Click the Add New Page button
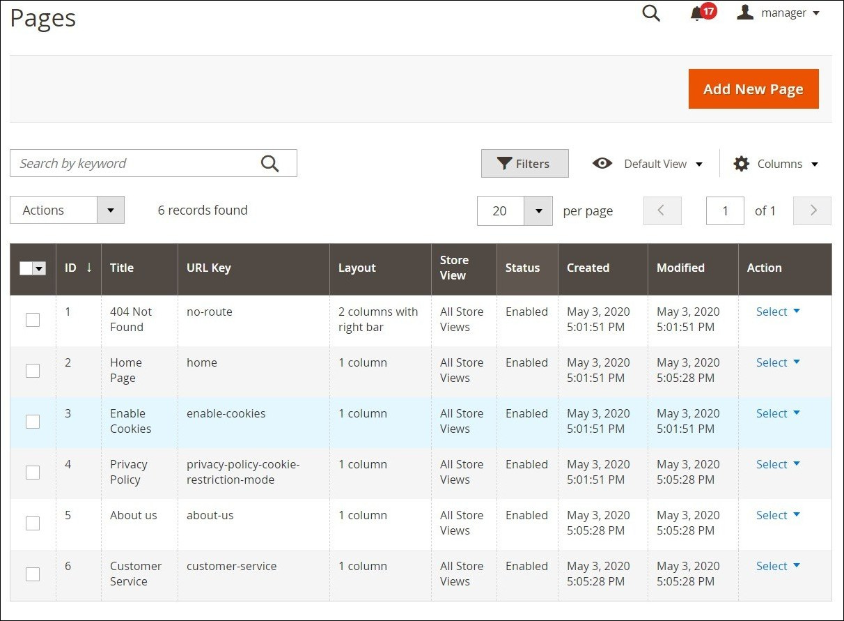Image resolution: width=844 pixels, height=621 pixels. pyautogui.click(x=753, y=89)
